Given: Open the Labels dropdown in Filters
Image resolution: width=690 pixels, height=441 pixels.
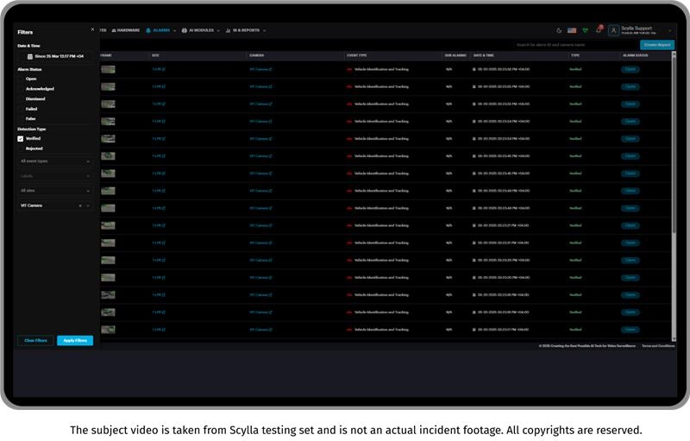Looking at the screenshot, I should pos(55,176).
